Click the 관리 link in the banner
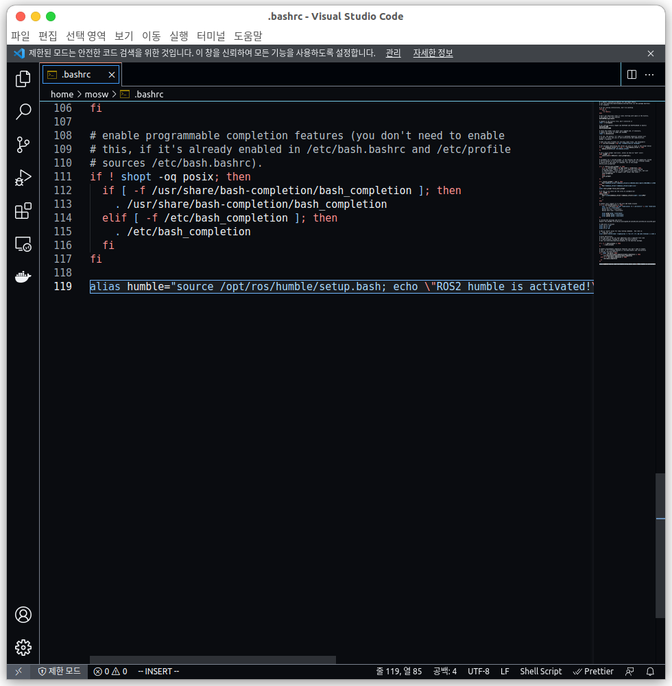672x686 pixels. (x=393, y=53)
